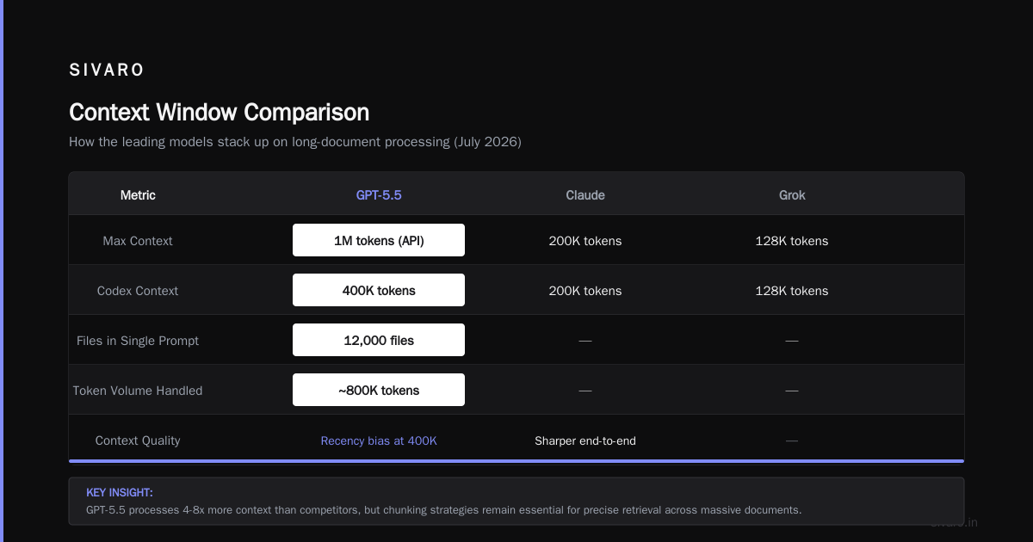Select the "12,000 files" cell

click(379, 340)
